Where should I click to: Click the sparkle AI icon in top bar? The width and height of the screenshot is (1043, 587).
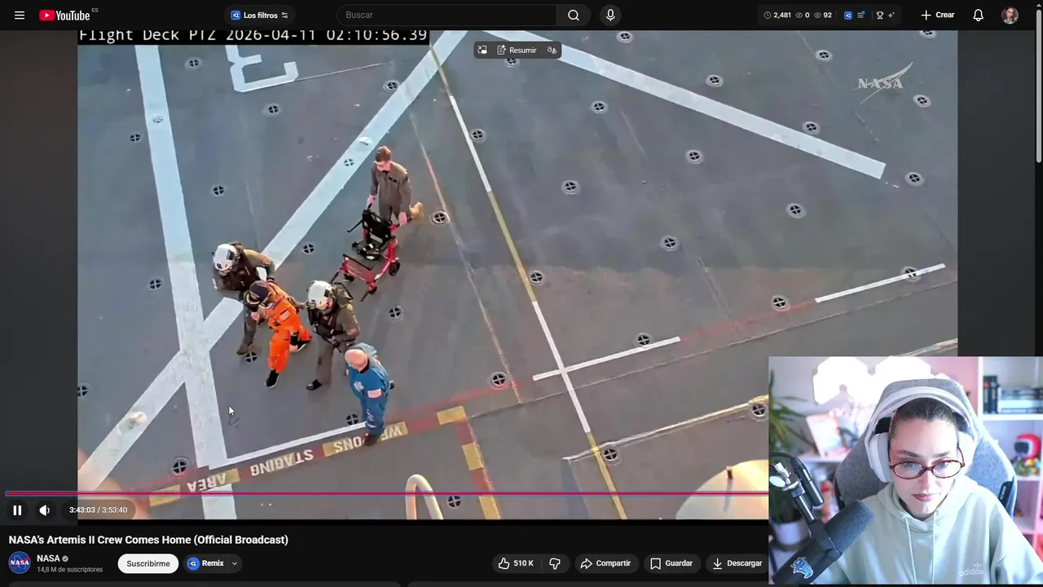point(891,15)
